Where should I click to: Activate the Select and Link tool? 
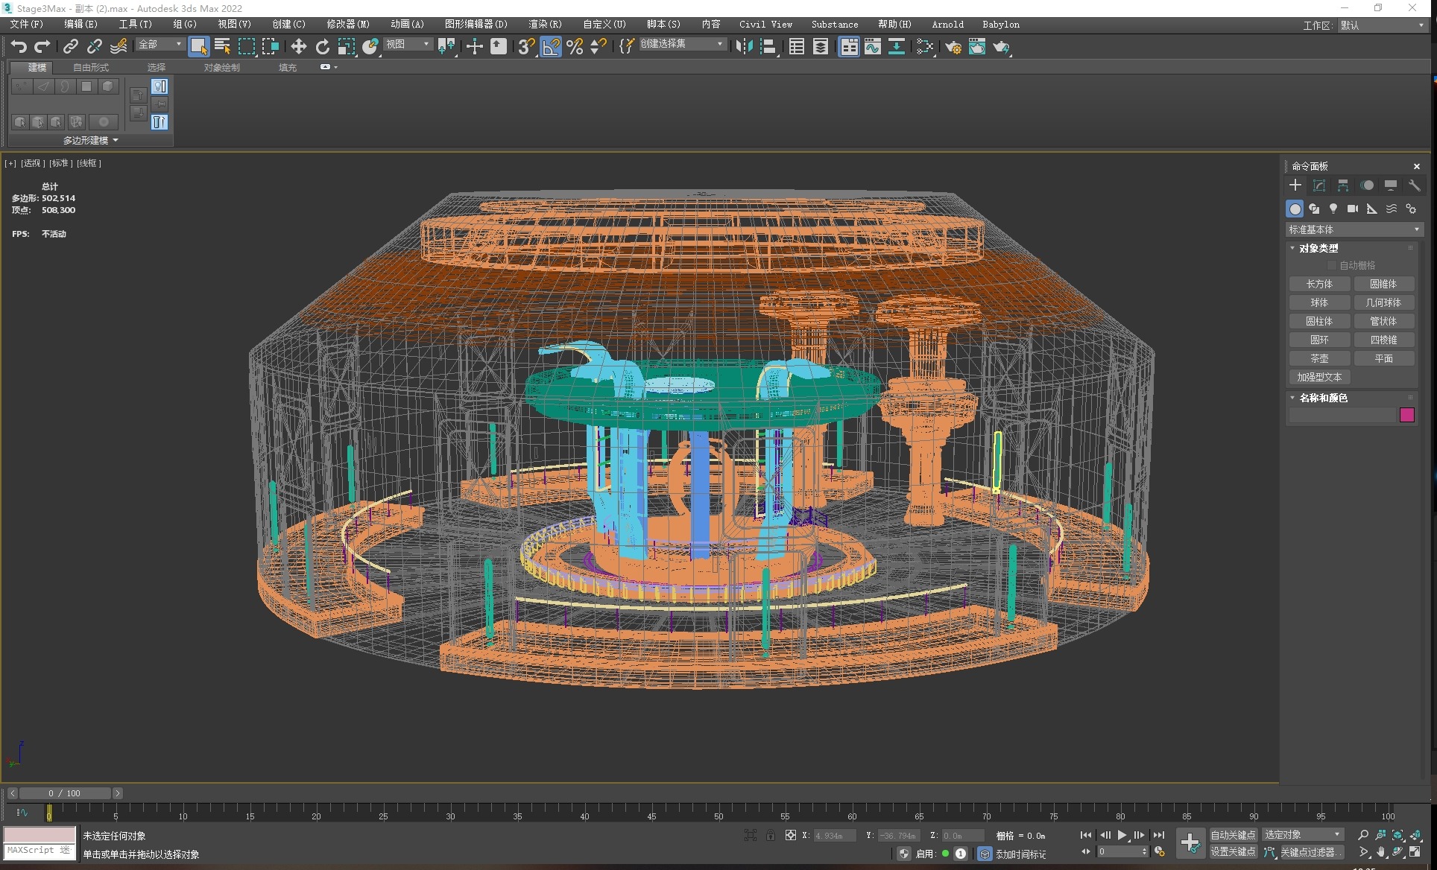pos(70,47)
